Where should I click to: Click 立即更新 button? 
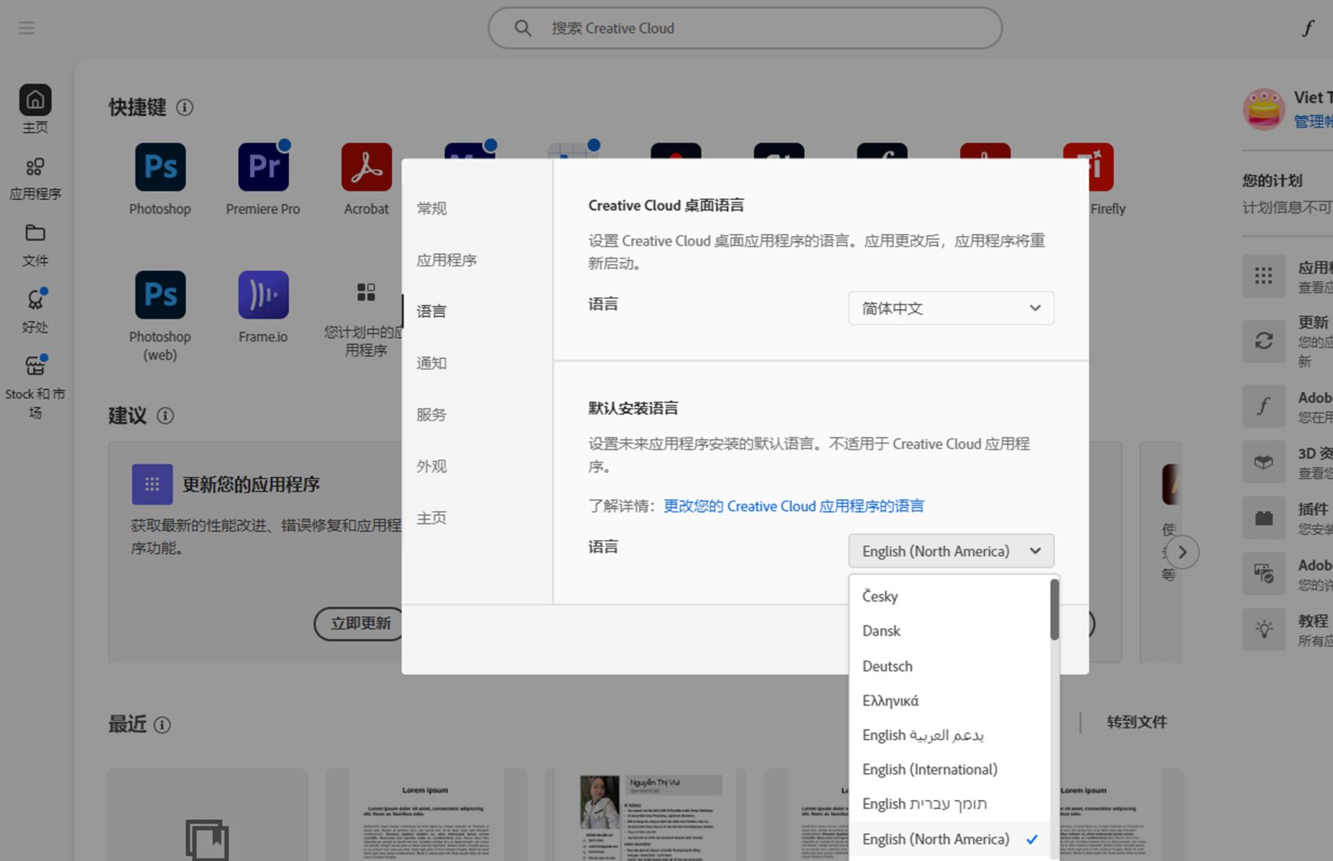click(359, 624)
